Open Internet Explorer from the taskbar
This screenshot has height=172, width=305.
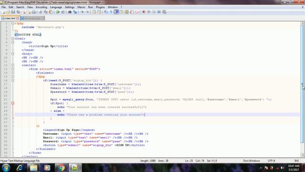(20, 168)
